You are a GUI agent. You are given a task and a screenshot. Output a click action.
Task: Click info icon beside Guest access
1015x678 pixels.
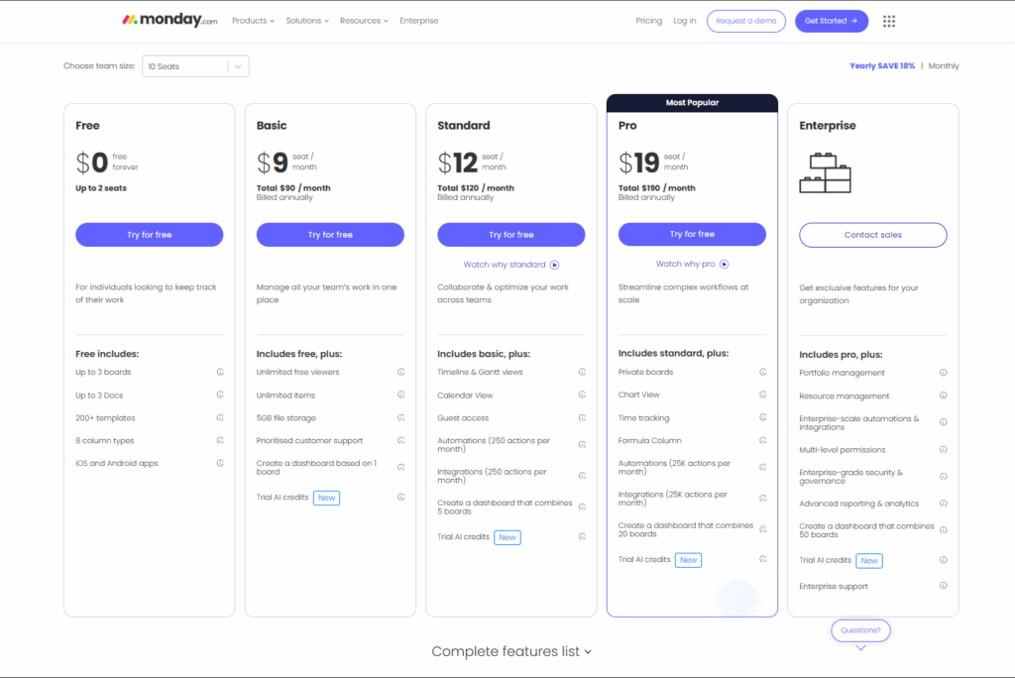pos(582,417)
